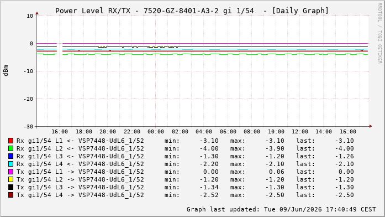The width and height of the screenshot is (385, 217).
Task: Click the legend label Rx gi1/54 L4
Action: click(80, 164)
